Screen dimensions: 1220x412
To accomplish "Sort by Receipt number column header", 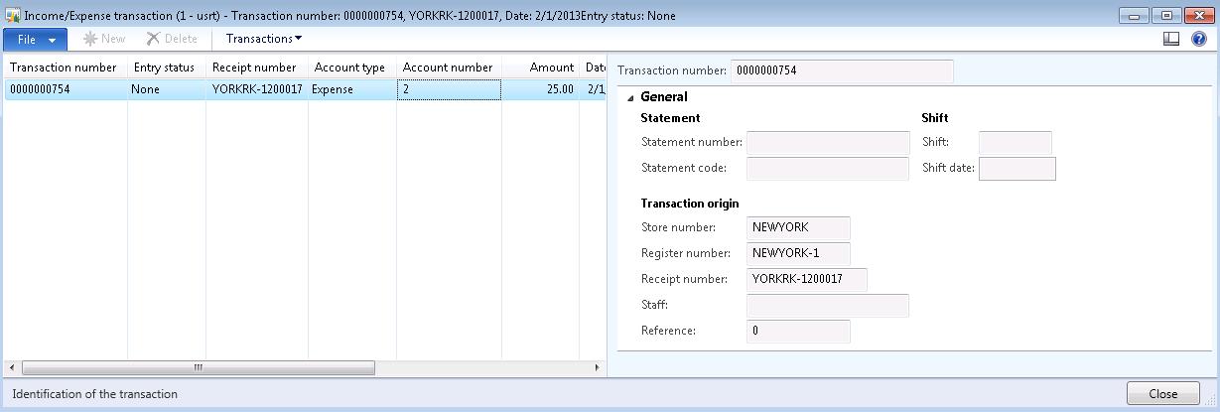I will [256, 68].
